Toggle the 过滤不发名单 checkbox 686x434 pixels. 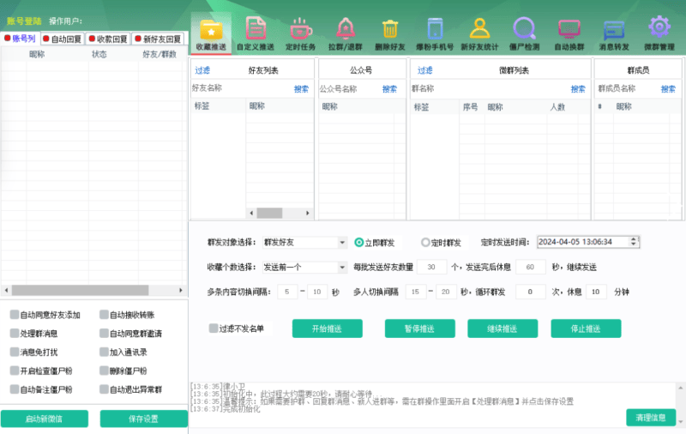tap(214, 329)
